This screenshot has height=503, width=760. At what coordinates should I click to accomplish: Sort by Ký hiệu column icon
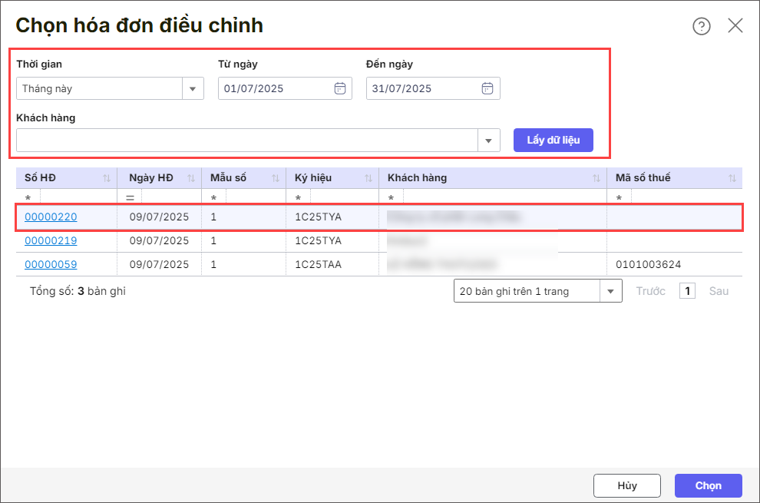[368, 178]
